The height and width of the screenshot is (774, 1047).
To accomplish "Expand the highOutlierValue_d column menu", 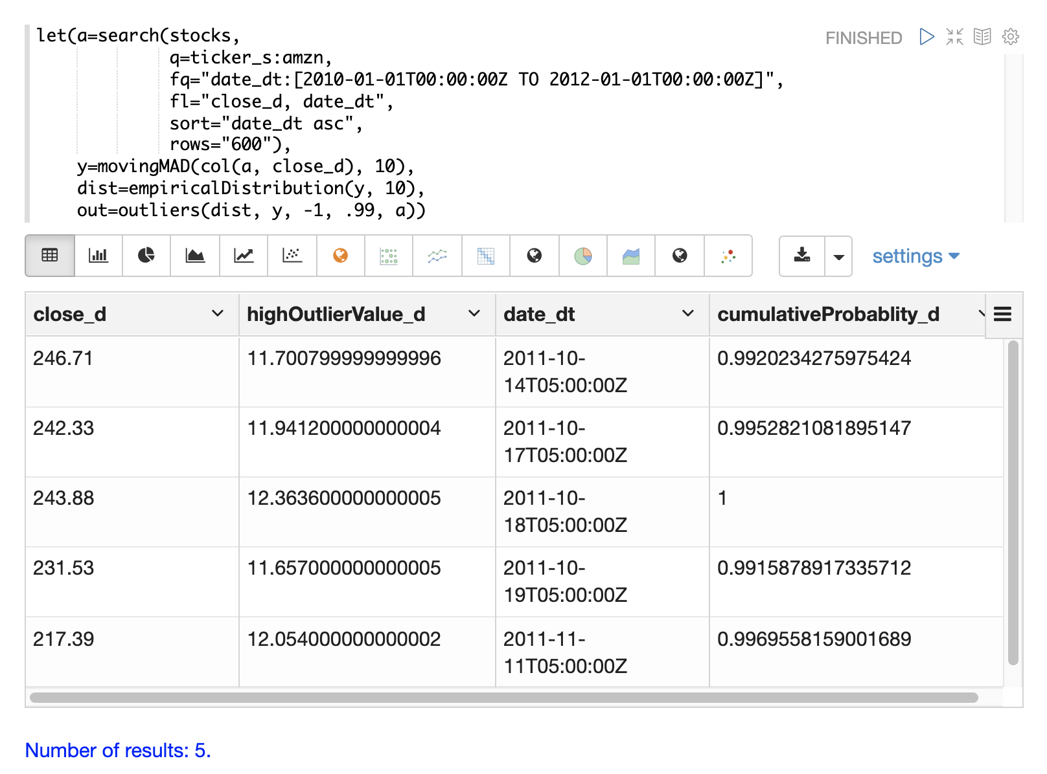I will (x=474, y=314).
